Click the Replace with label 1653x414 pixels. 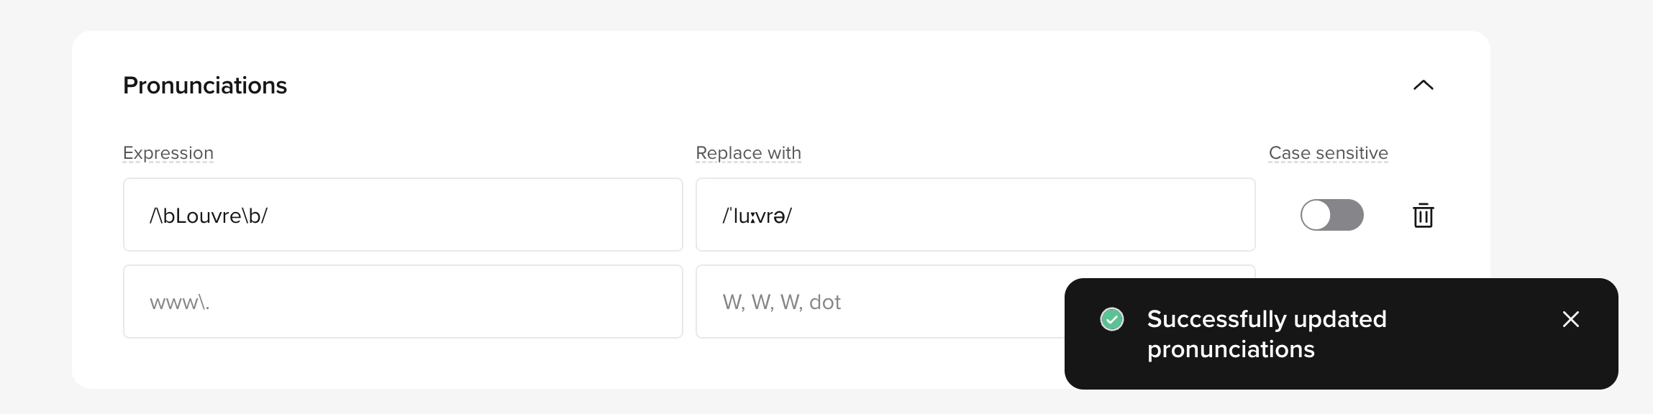pos(748,152)
